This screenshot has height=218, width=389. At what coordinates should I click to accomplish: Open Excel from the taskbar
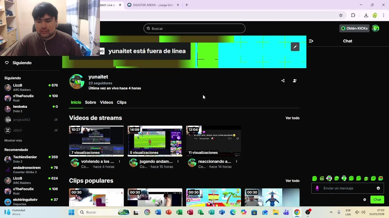point(179,212)
